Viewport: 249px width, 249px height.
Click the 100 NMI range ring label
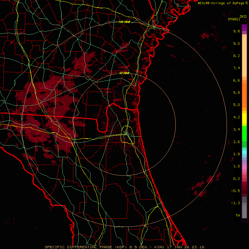coord(124,22)
